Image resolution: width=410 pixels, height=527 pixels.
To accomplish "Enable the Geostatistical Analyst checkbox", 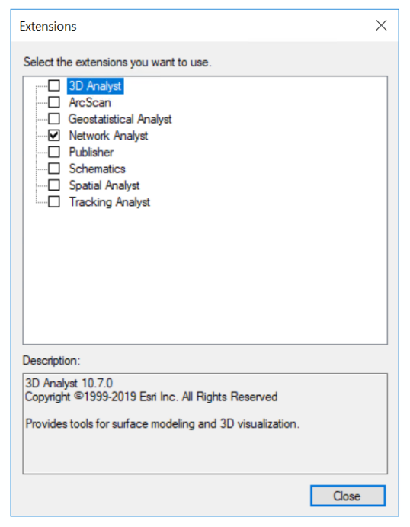I will [53, 119].
